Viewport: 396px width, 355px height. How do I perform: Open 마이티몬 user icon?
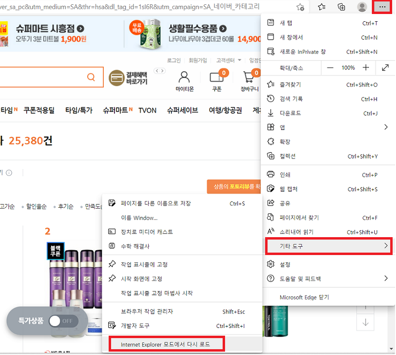click(184, 82)
